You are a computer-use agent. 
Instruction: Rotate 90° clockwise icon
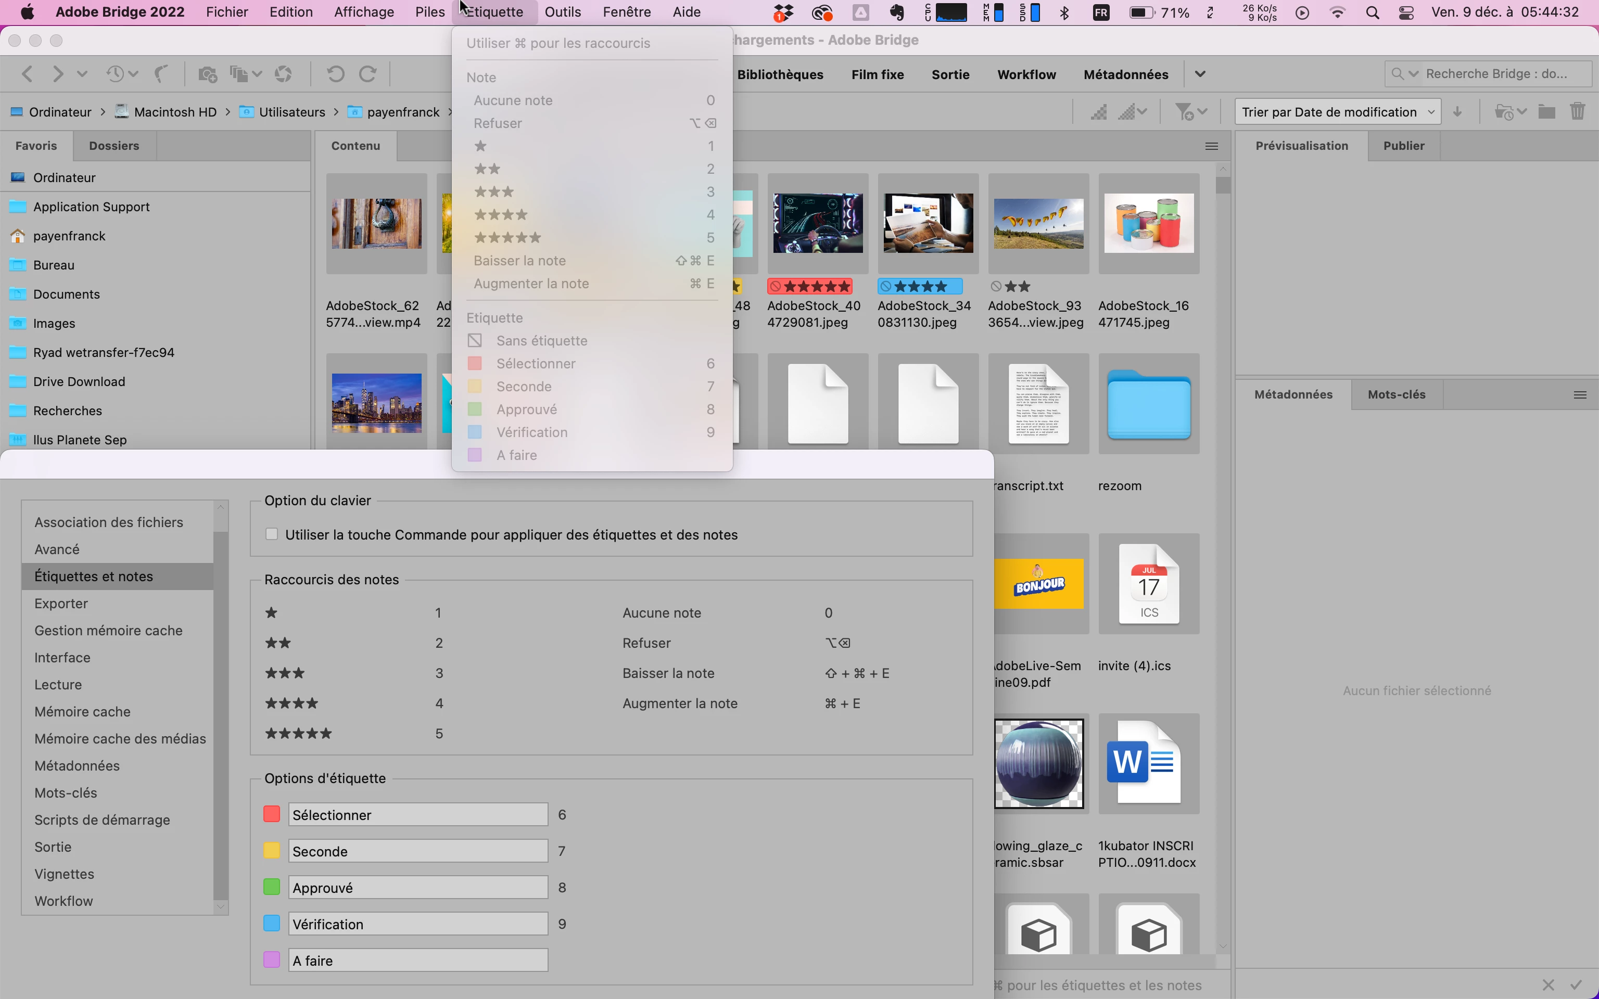(x=368, y=74)
